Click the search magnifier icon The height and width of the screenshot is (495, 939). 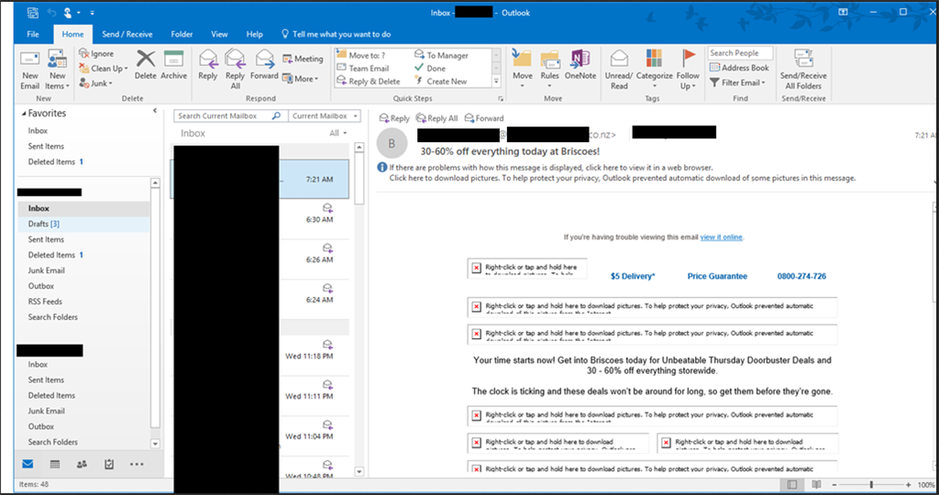[x=277, y=115]
